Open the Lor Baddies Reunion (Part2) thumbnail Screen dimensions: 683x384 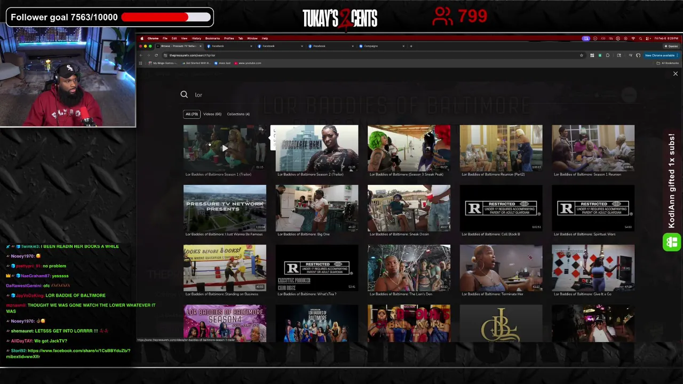click(501, 148)
